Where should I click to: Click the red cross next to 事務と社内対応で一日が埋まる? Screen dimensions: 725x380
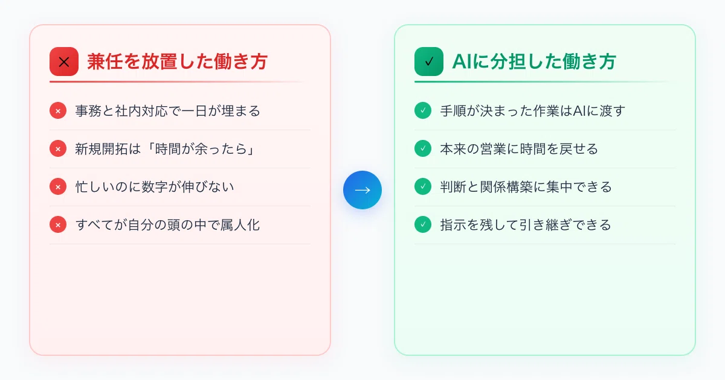[x=58, y=111]
